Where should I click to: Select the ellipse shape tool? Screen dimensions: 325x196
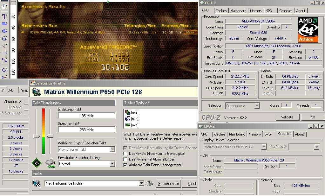(x=4, y=31)
